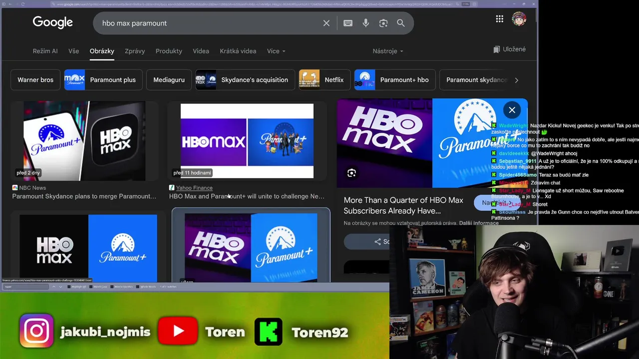This screenshot has height=359, width=639.
Task: Clear the search box with the X icon
Action: click(326, 23)
